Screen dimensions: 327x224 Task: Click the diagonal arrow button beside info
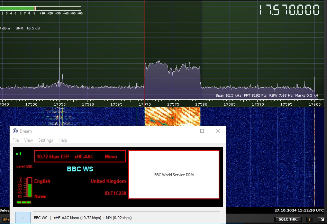click(322, 219)
